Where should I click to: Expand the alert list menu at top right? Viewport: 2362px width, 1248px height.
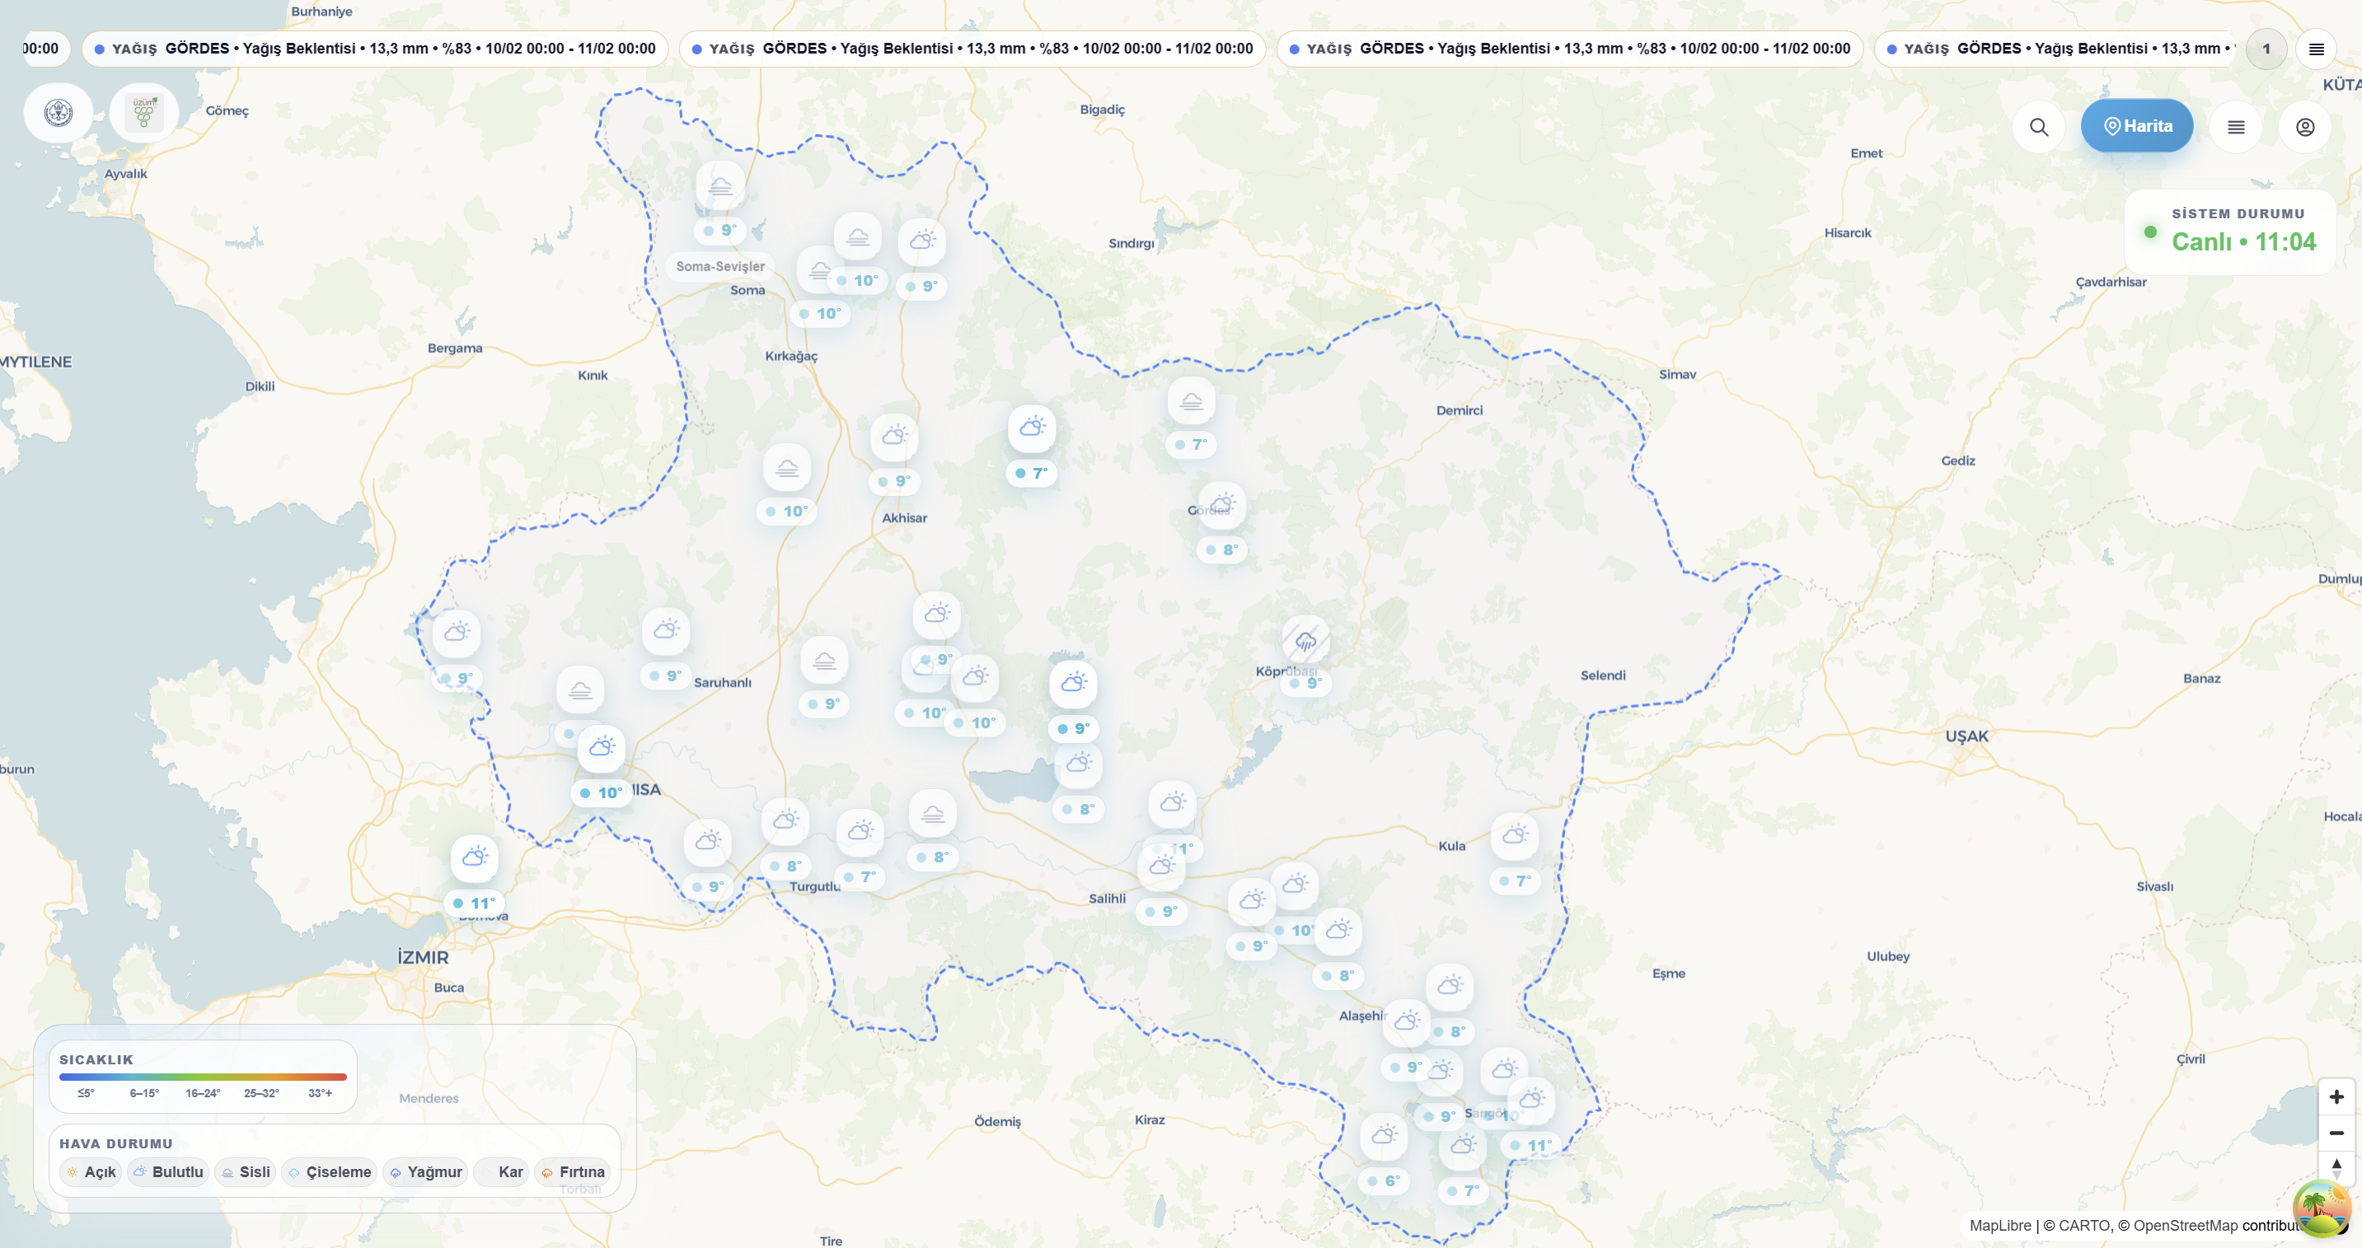point(2315,49)
